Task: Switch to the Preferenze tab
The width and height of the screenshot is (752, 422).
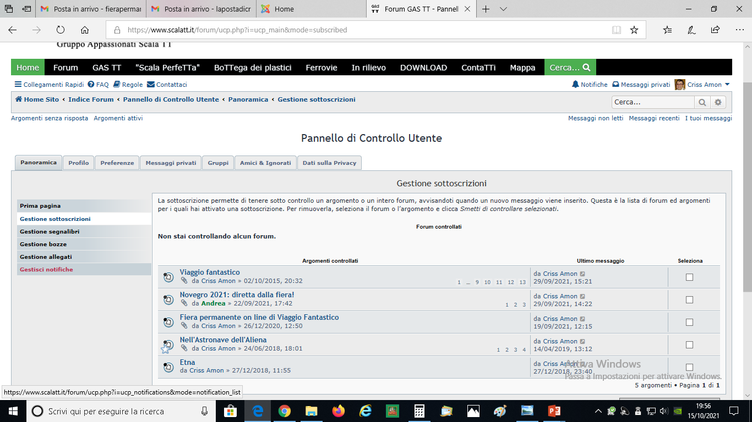Action: click(x=117, y=163)
